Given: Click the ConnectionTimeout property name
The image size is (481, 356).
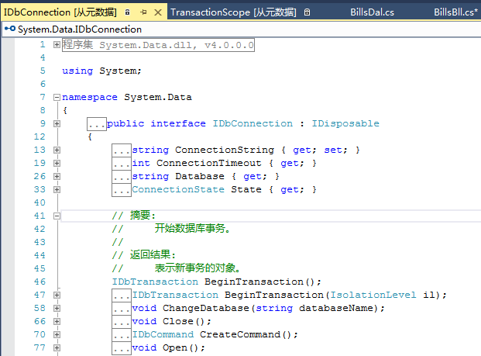Looking at the screenshot, I should [209, 163].
